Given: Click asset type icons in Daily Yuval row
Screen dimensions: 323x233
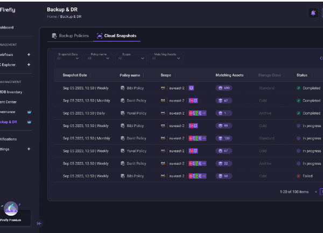Looking at the screenshot, I should coord(198,113).
